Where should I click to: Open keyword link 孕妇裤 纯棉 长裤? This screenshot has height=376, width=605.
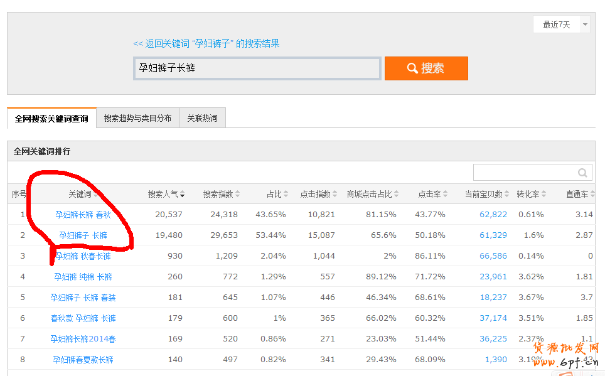(x=83, y=277)
